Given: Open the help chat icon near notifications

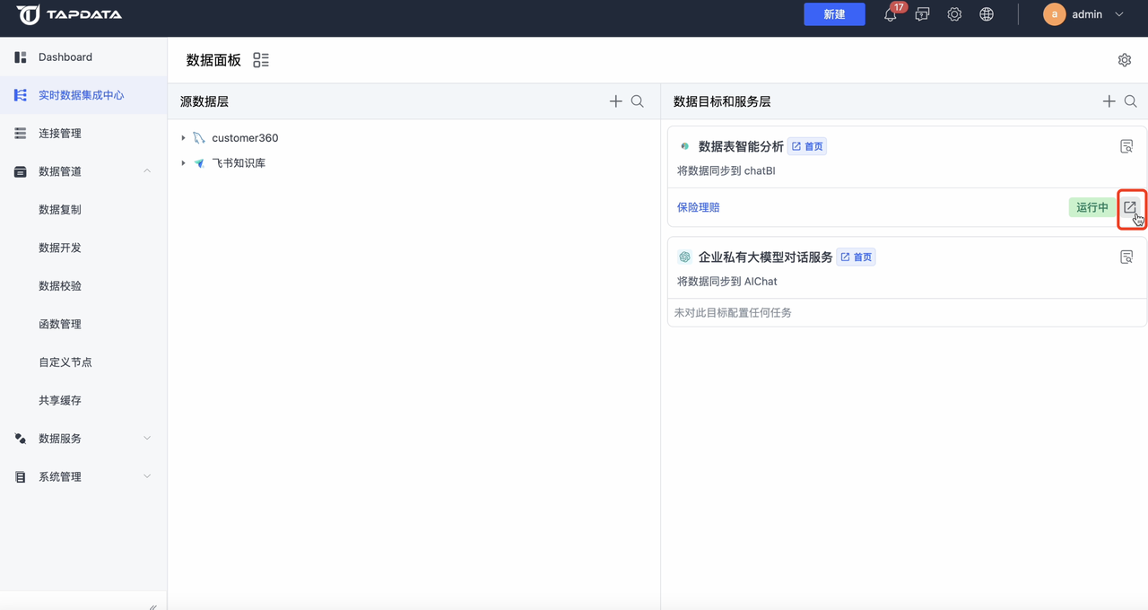Looking at the screenshot, I should click(922, 14).
